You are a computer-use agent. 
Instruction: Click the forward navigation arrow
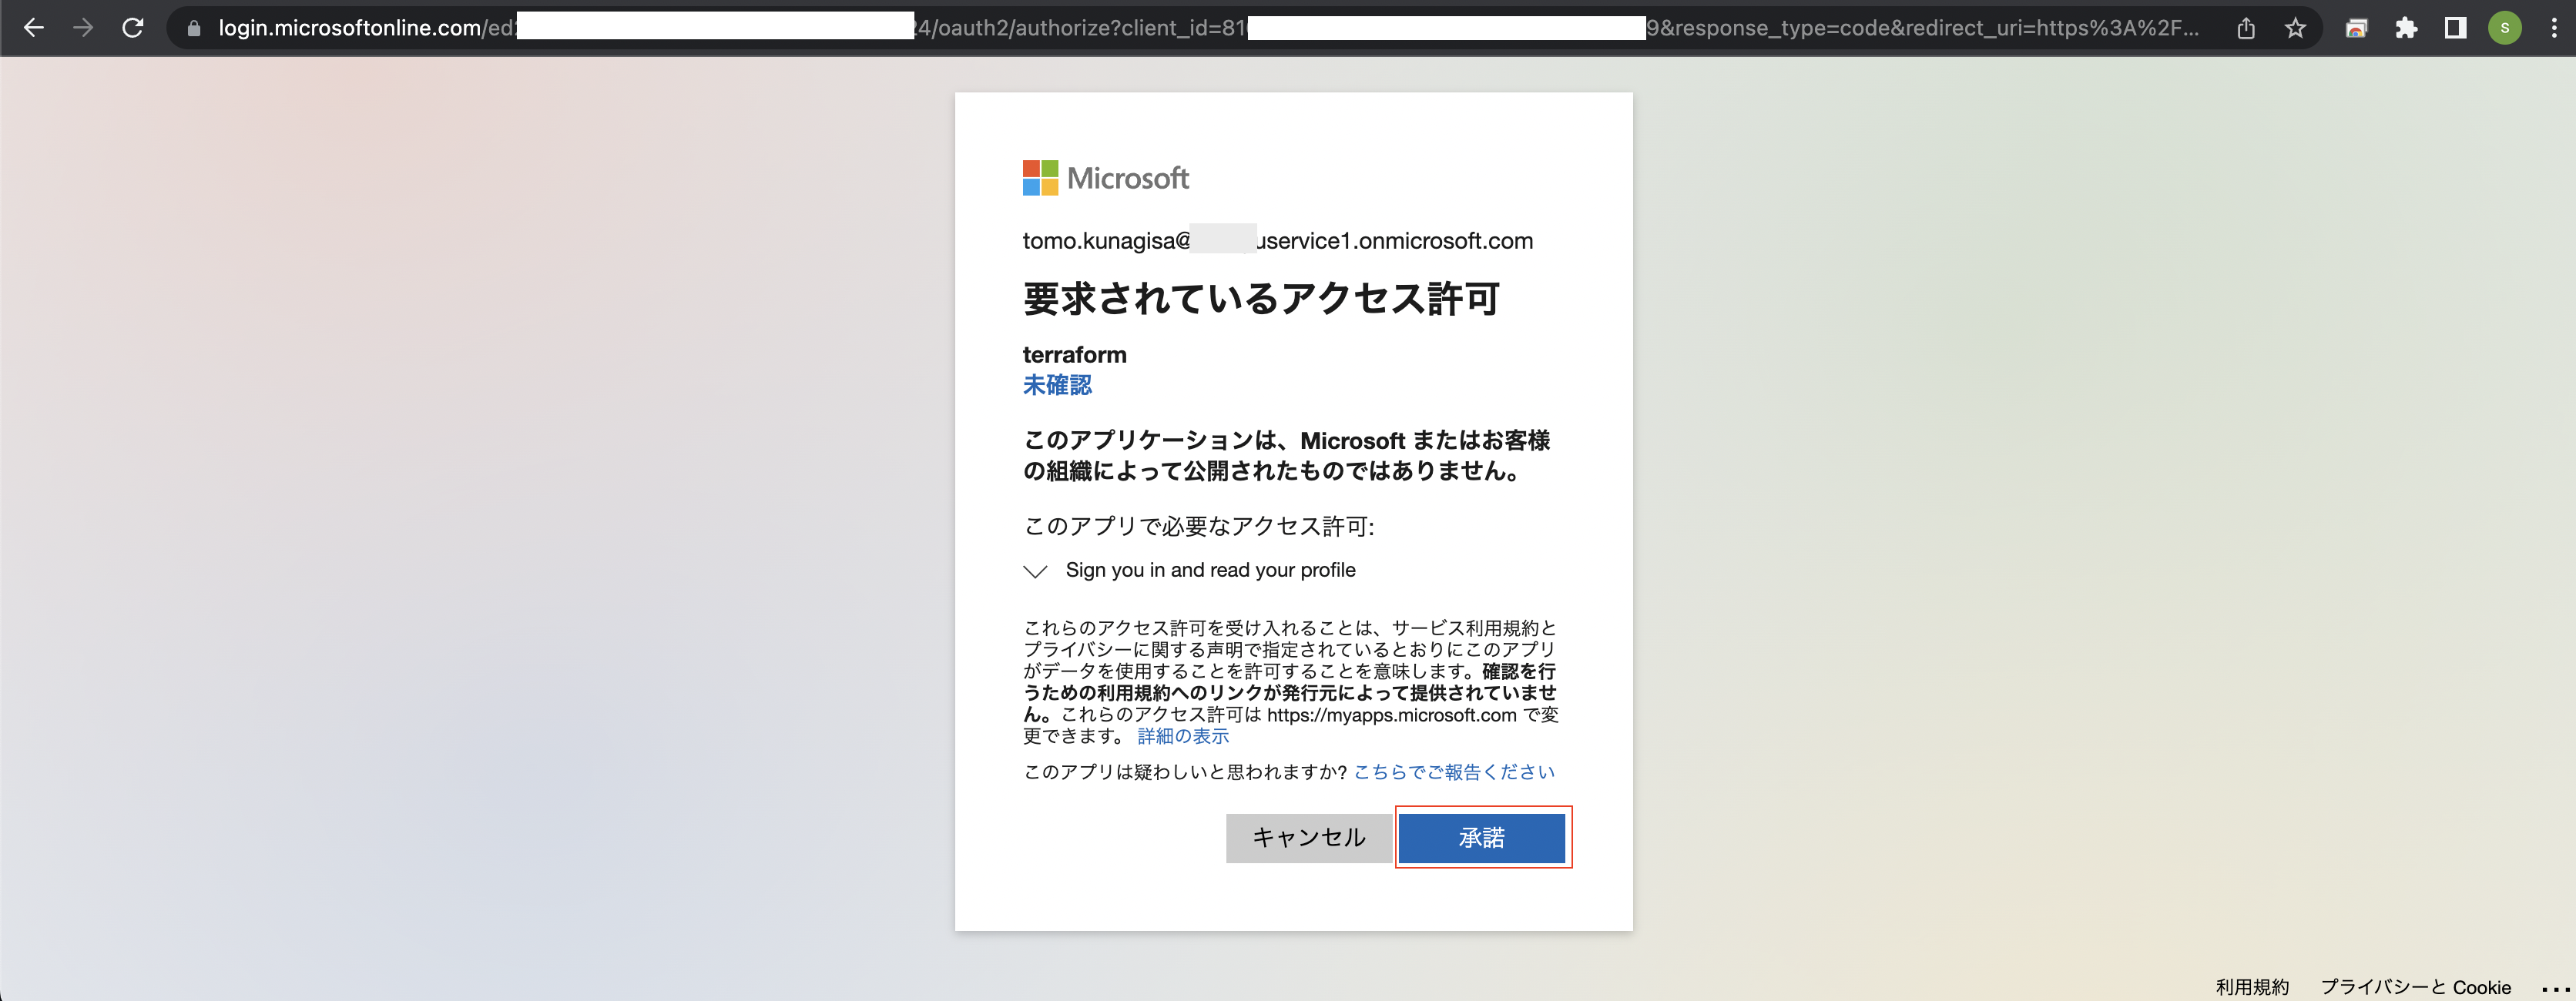[x=83, y=28]
